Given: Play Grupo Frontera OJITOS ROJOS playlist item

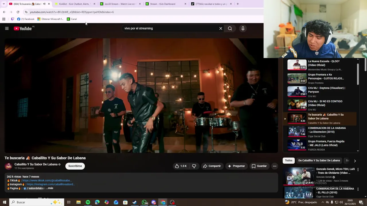Looking at the screenshot, I should 320,78.
